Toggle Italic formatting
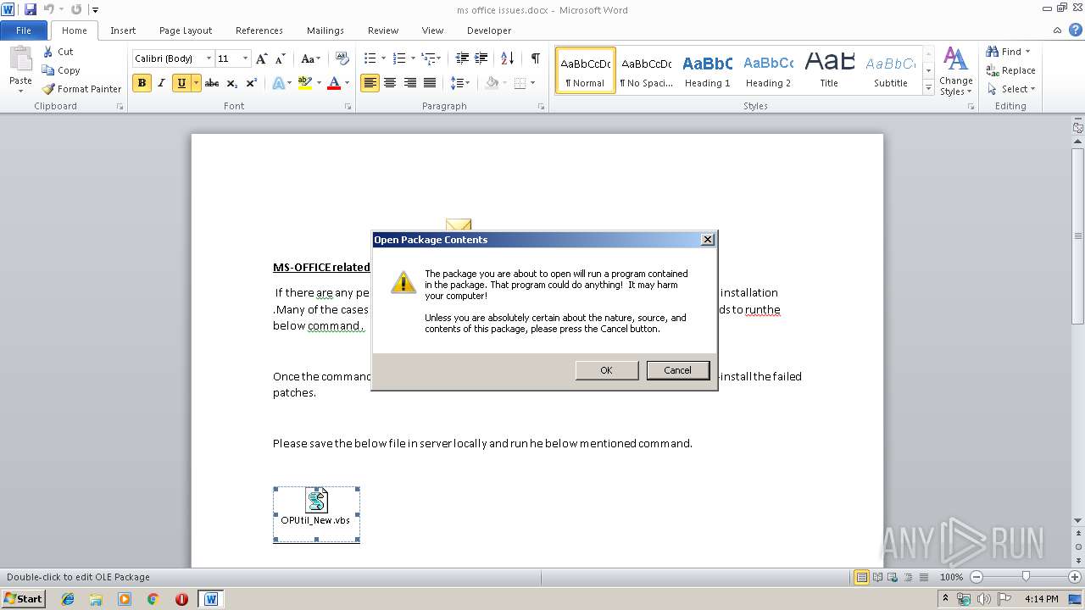This screenshot has width=1085, height=610. (x=161, y=83)
